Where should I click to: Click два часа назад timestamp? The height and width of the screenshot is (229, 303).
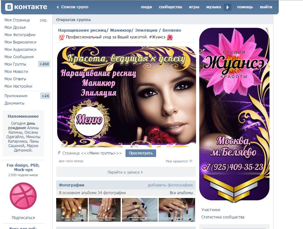[x=71, y=161]
